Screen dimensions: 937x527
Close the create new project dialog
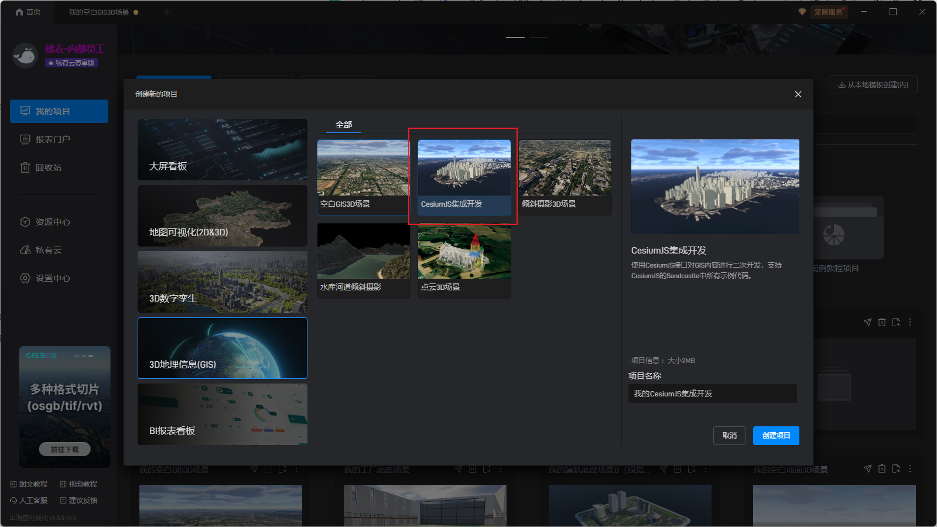(x=798, y=94)
